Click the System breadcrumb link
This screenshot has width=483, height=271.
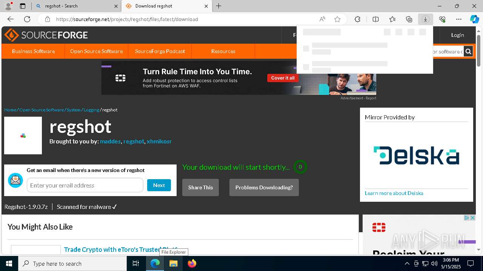74,110
